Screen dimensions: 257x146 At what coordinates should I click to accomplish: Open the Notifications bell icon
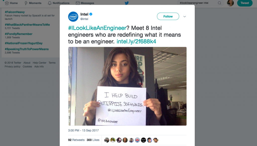tap(49, 3)
